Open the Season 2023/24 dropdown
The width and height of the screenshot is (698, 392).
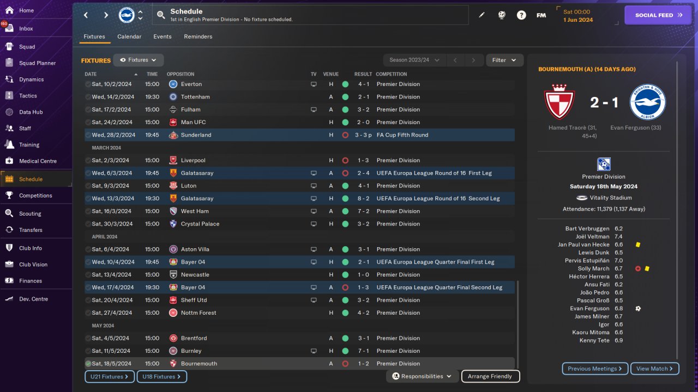(x=414, y=60)
